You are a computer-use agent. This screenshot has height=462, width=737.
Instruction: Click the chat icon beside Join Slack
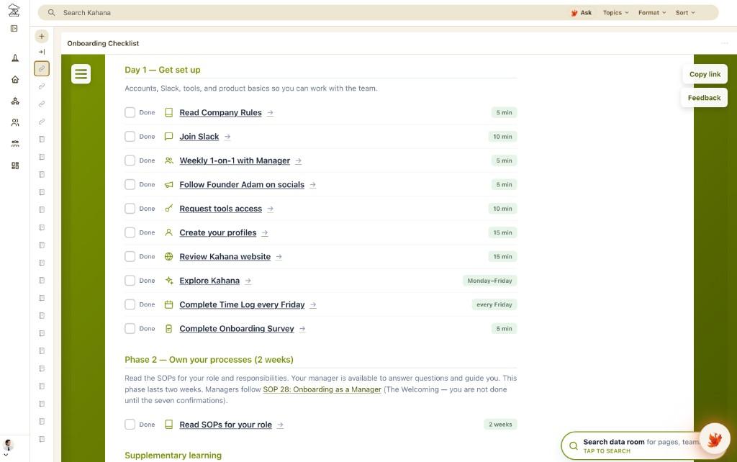click(x=168, y=136)
